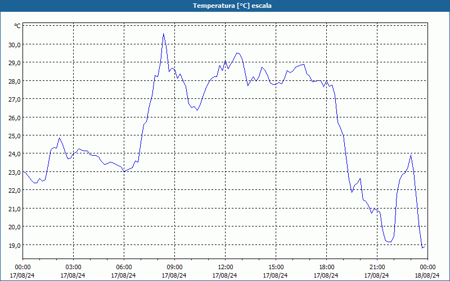
Task: Click the 26,0 y-axis label
Action: pos(15,117)
